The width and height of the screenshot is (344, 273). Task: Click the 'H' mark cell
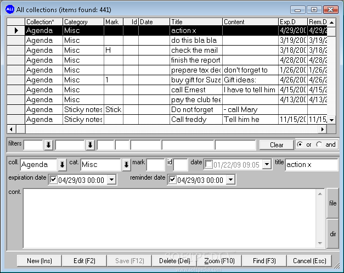point(114,51)
